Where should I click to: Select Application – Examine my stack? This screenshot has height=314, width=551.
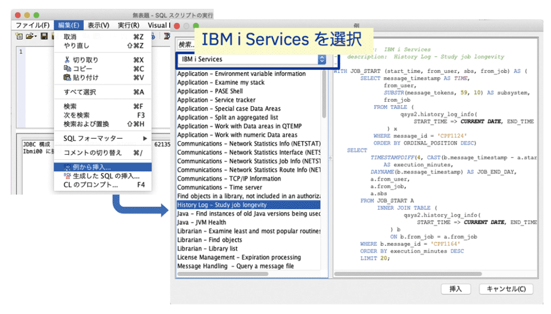(249, 83)
